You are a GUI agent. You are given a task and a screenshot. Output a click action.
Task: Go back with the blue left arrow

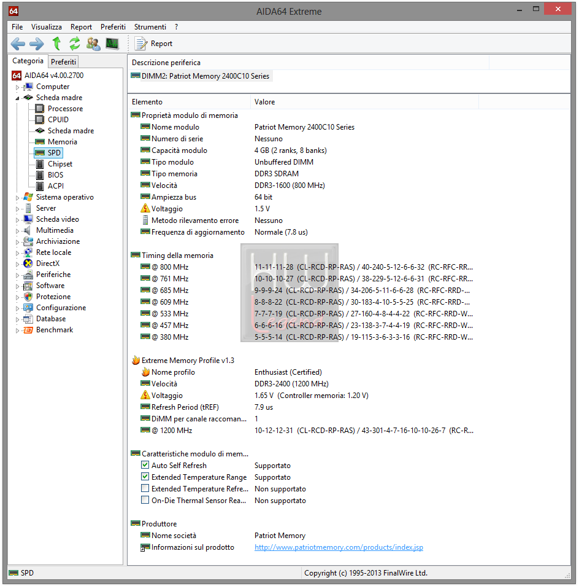(18, 44)
